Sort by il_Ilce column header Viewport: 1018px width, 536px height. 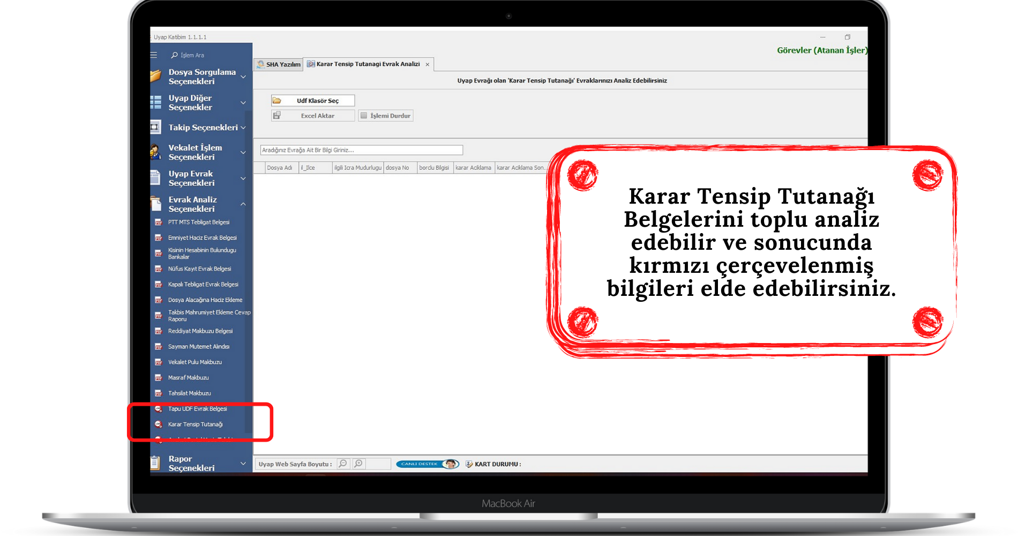(x=315, y=168)
